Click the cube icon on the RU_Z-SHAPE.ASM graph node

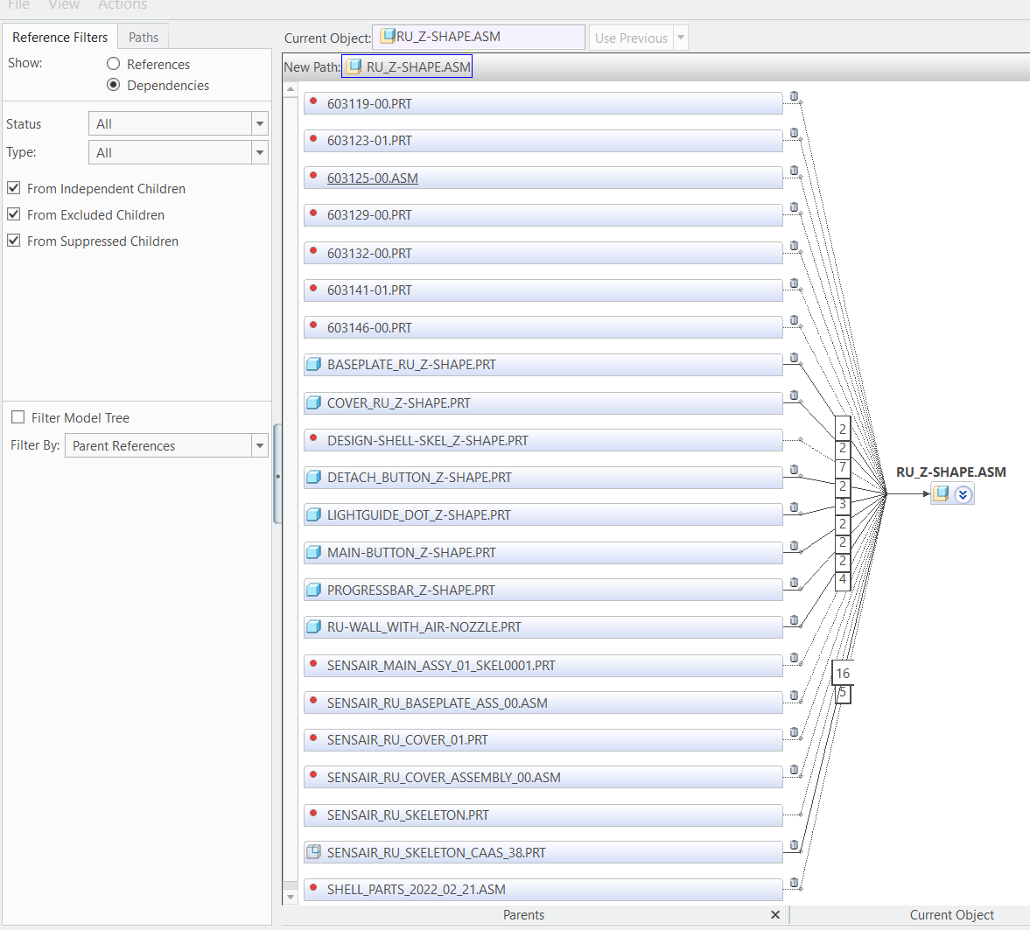click(x=939, y=493)
